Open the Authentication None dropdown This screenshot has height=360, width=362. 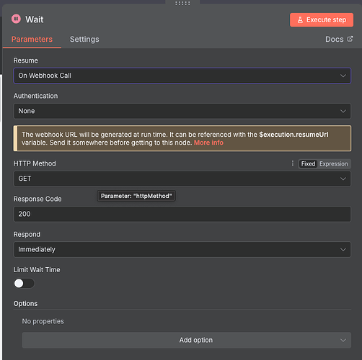pos(182,111)
